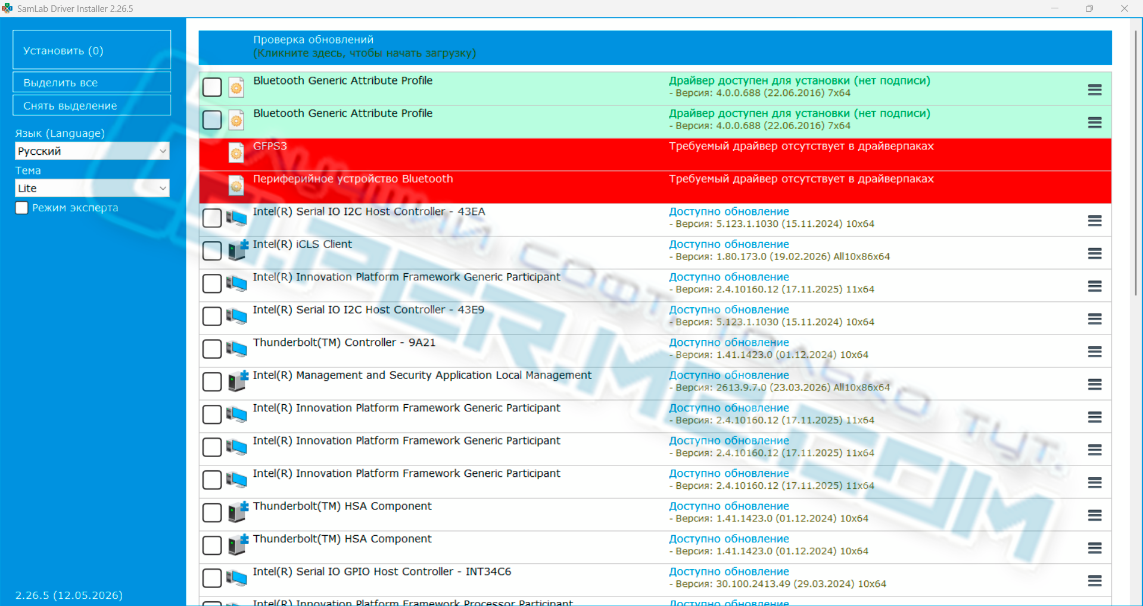Tick the GPIO Host Controller INT34C6 checkbox
The image size is (1143, 606).
212,579
